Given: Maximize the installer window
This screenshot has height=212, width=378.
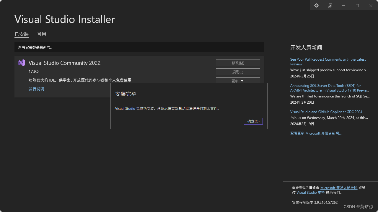Looking at the screenshot, I should pos(357,6).
